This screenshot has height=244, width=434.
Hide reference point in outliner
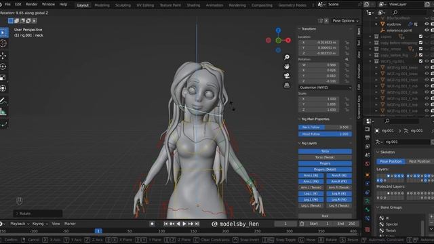pyautogui.click(x=427, y=30)
